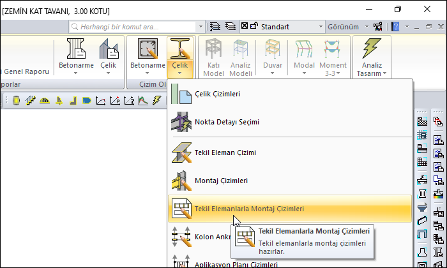Click the second layers stack icon
This screenshot has height=268, width=447.
[x=231, y=27]
